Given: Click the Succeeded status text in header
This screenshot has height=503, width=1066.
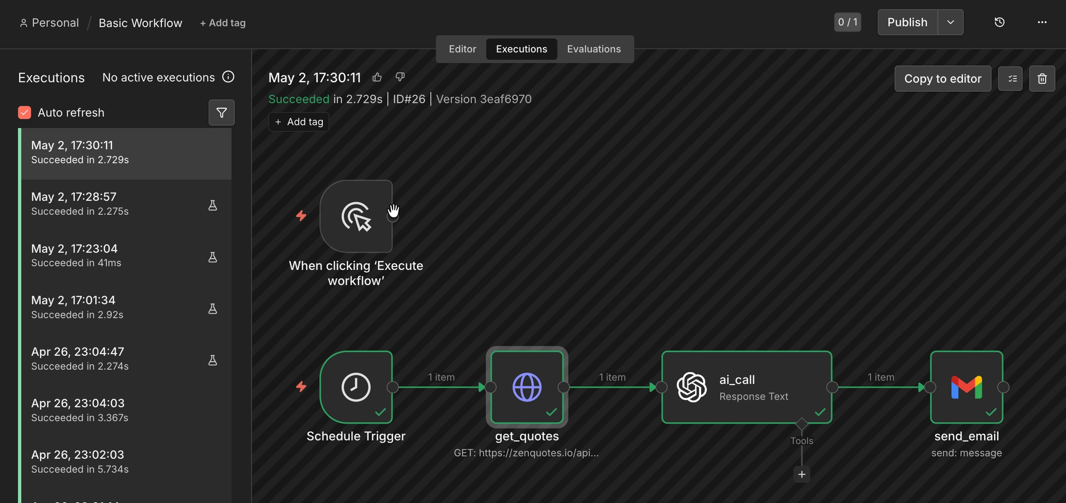Looking at the screenshot, I should (x=299, y=99).
